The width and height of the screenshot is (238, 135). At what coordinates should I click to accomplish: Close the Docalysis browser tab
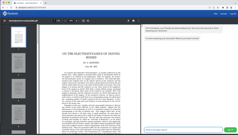coord(41,3)
